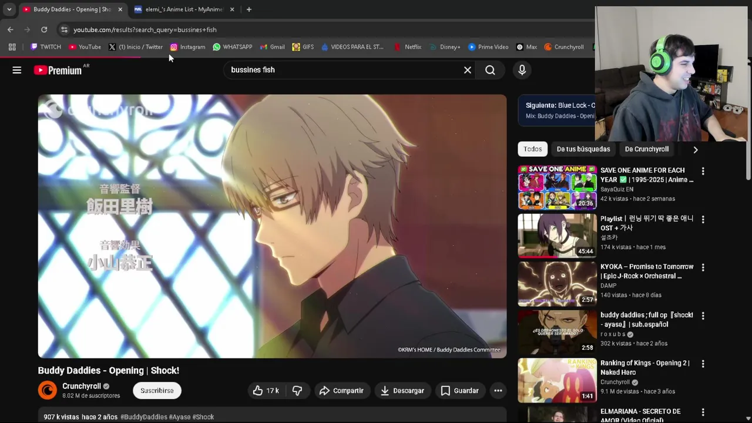Open Siguiente Blue Lock mix panel
752x423 pixels.
point(556,110)
